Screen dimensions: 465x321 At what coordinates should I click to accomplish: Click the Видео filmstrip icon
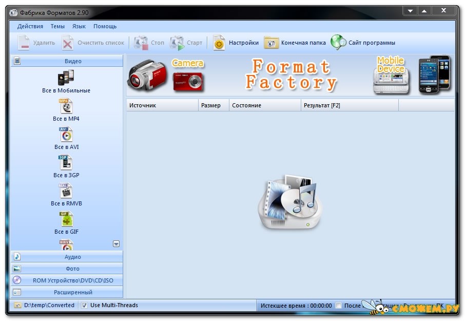[x=17, y=61]
